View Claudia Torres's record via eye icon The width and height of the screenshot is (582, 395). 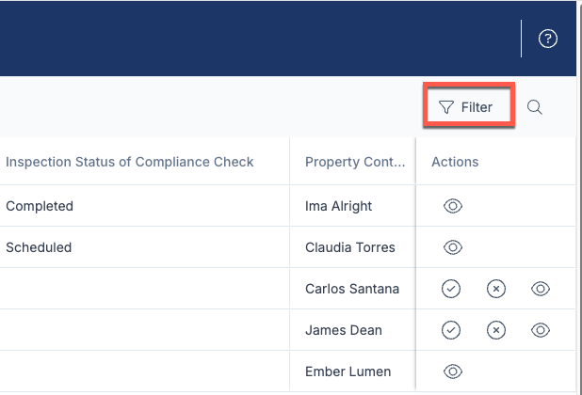pos(453,247)
